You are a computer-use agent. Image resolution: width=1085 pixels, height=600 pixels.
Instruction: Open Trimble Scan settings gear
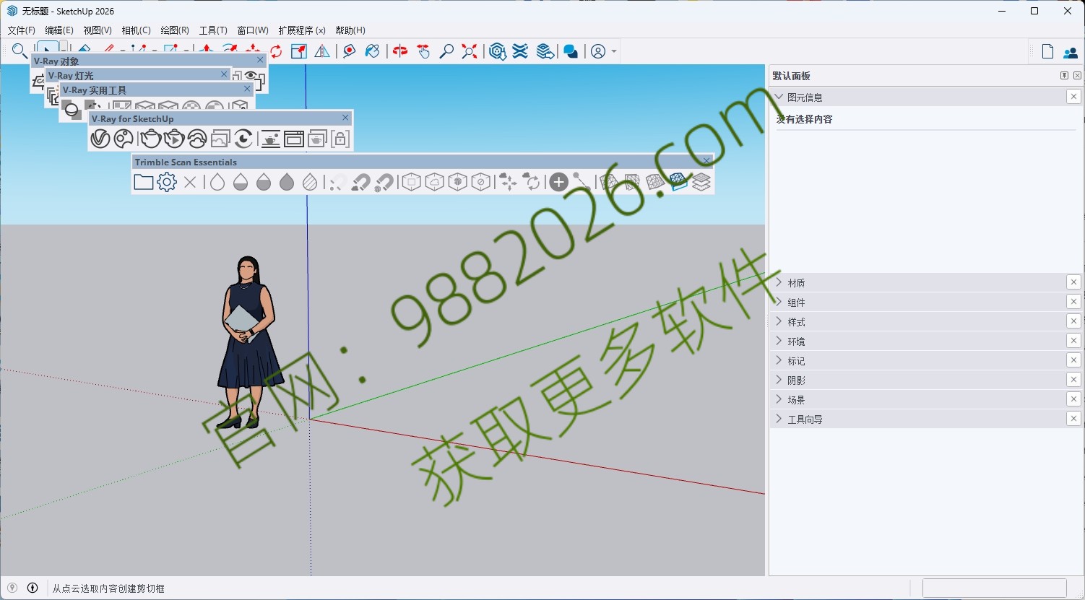(167, 182)
